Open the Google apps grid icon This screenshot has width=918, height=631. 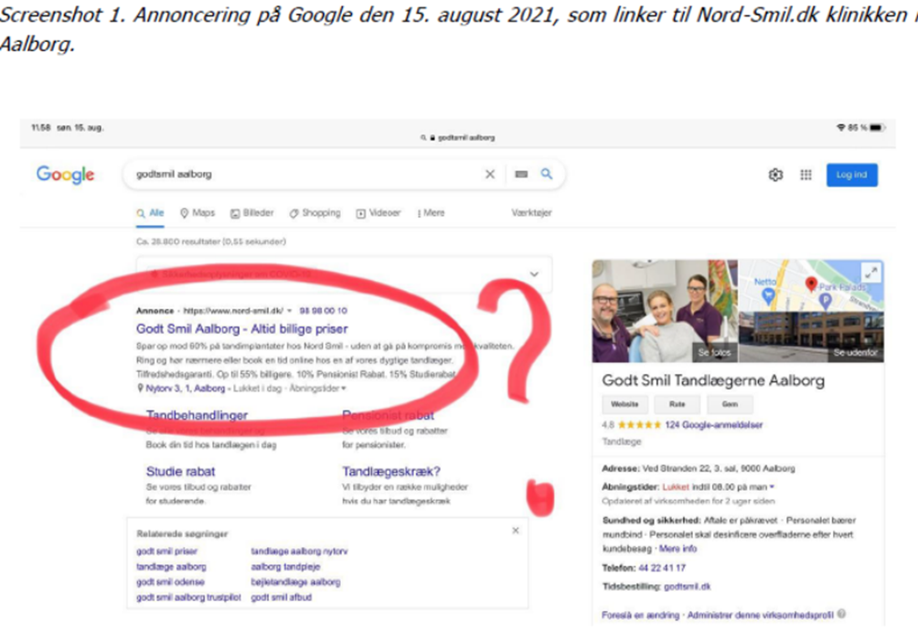click(x=806, y=175)
